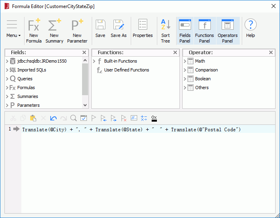Expand the Queries node
This screenshot has width=280, height=218.
(7, 79)
